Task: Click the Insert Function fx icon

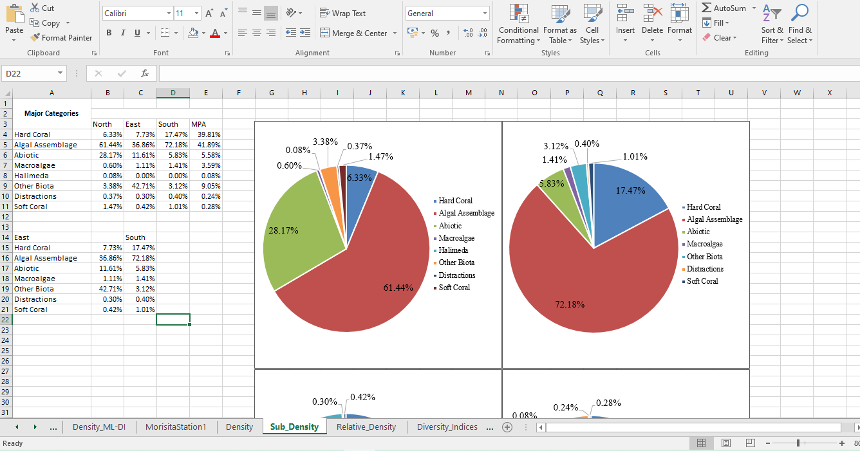Action: (145, 73)
